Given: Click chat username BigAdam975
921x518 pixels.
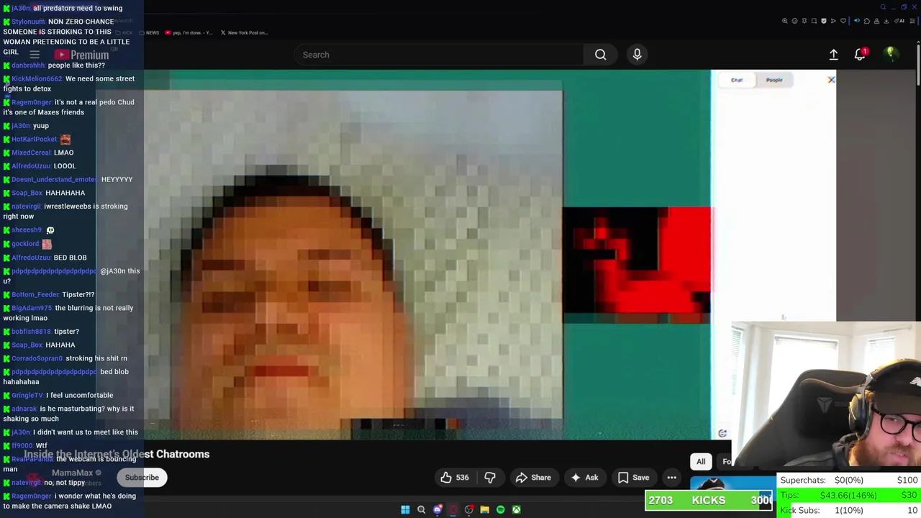Looking at the screenshot, I should tap(31, 308).
